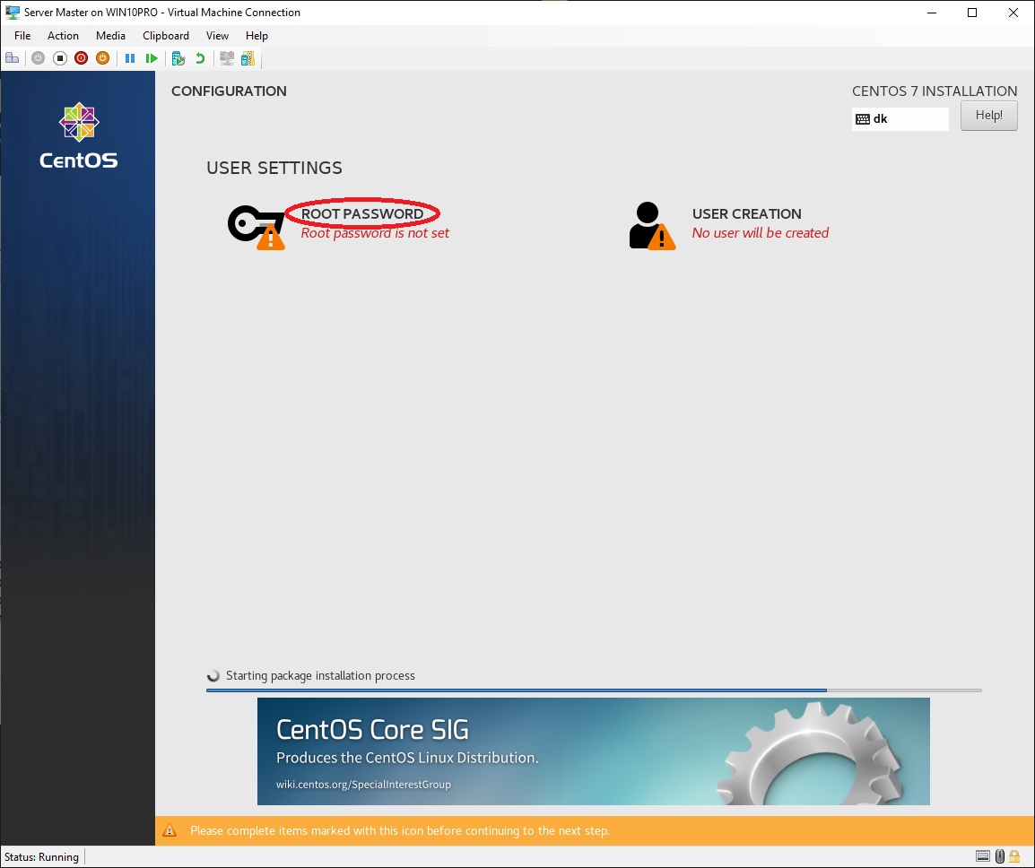Click the key icon for root password
The width and height of the screenshot is (1035, 868).
(x=257, y=226)
